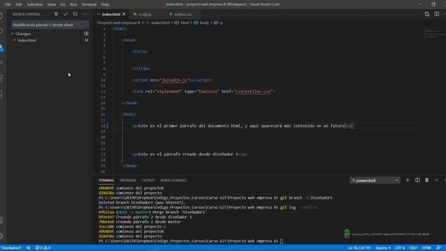446x251 pixels.
Task: Click Ln 18, Col 101 cursor position indicator
Action: coord(360,248)
